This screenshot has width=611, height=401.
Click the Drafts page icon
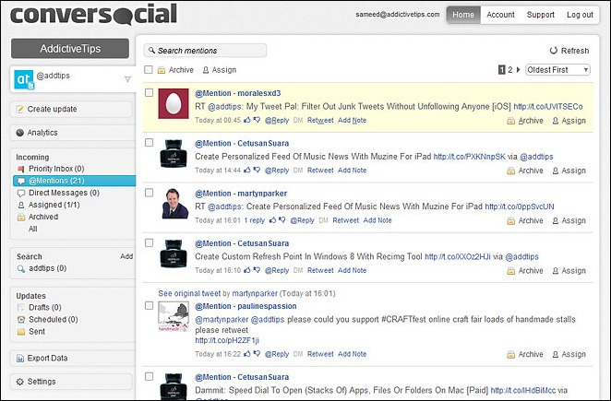point(21,308)
